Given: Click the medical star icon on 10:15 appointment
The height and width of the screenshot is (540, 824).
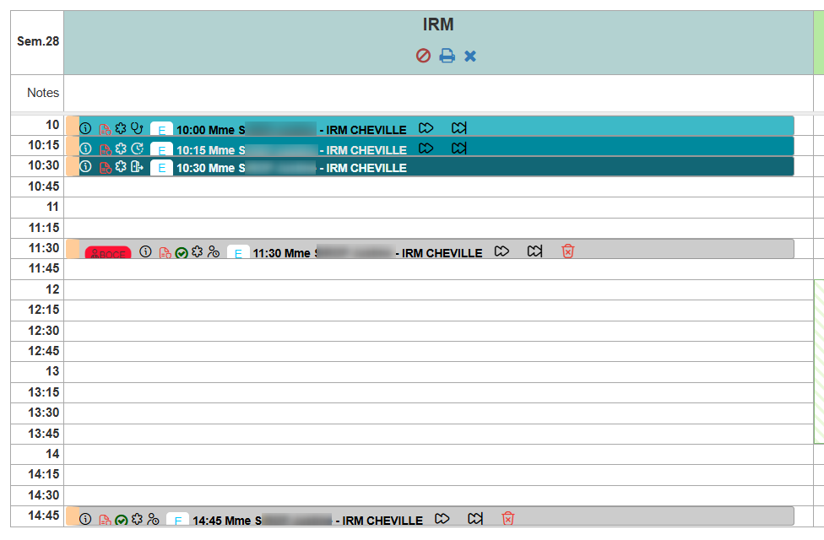Looking at the screenshot, I should 121,148.
